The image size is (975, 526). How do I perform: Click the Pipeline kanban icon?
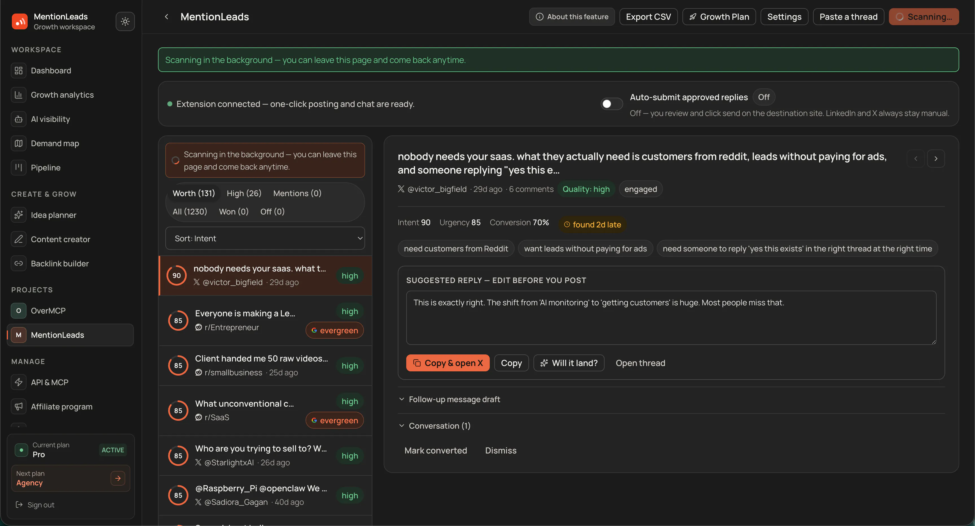[19, 167]
